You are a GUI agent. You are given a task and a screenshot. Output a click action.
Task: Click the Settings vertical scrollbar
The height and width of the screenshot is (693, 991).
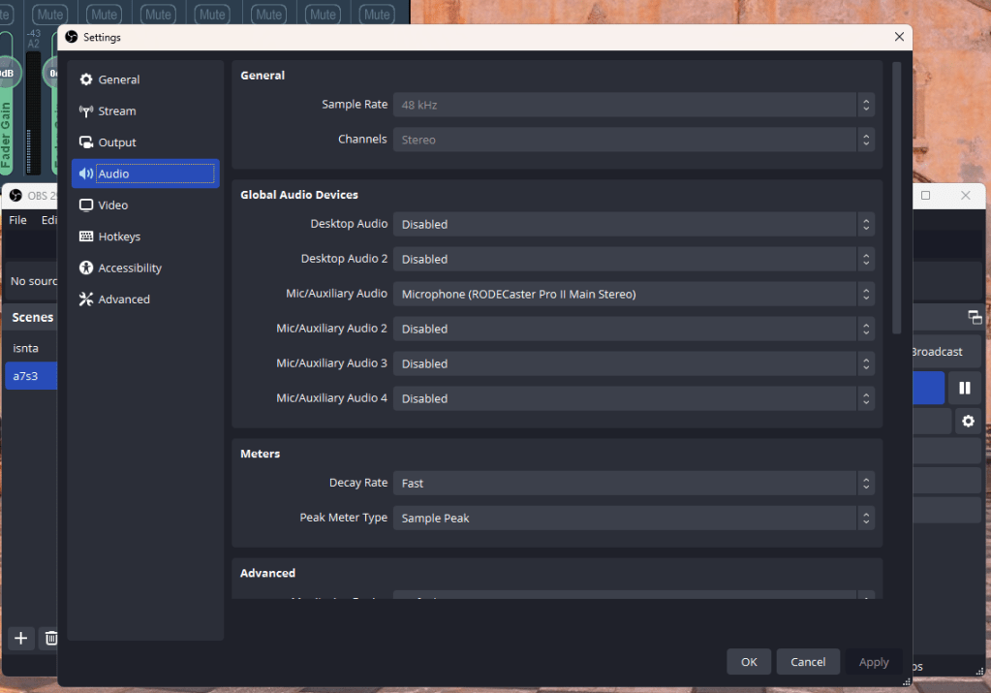coord(896,198)
